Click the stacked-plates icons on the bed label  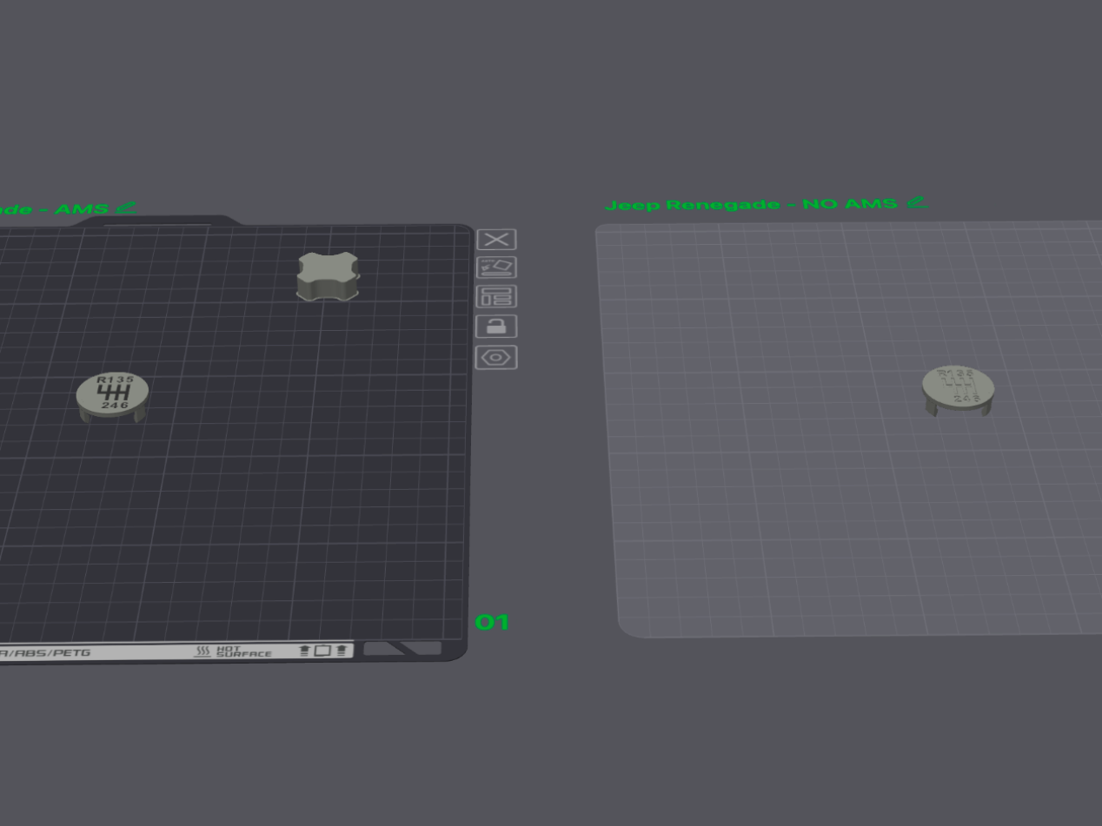click(322, 651)
